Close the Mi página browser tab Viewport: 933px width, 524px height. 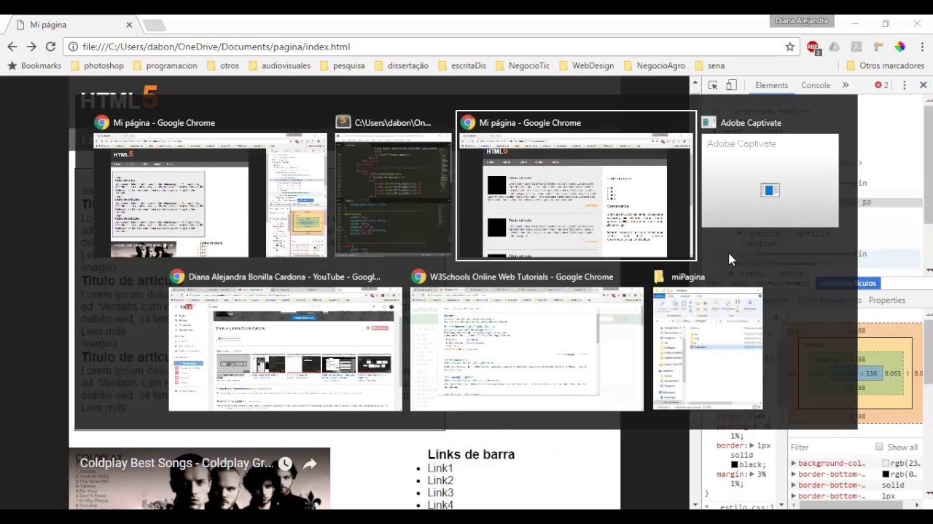[129, 25]
